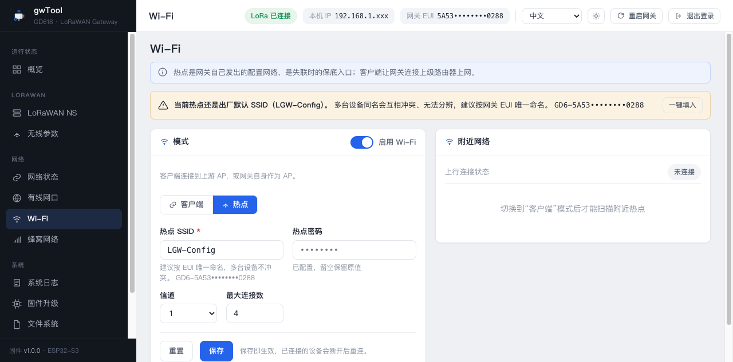
Task: Click the 概览 grid icon
Action: 17,69
